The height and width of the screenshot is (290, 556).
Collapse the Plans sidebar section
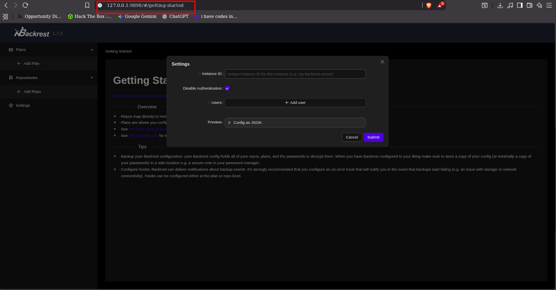click(91, 50)
